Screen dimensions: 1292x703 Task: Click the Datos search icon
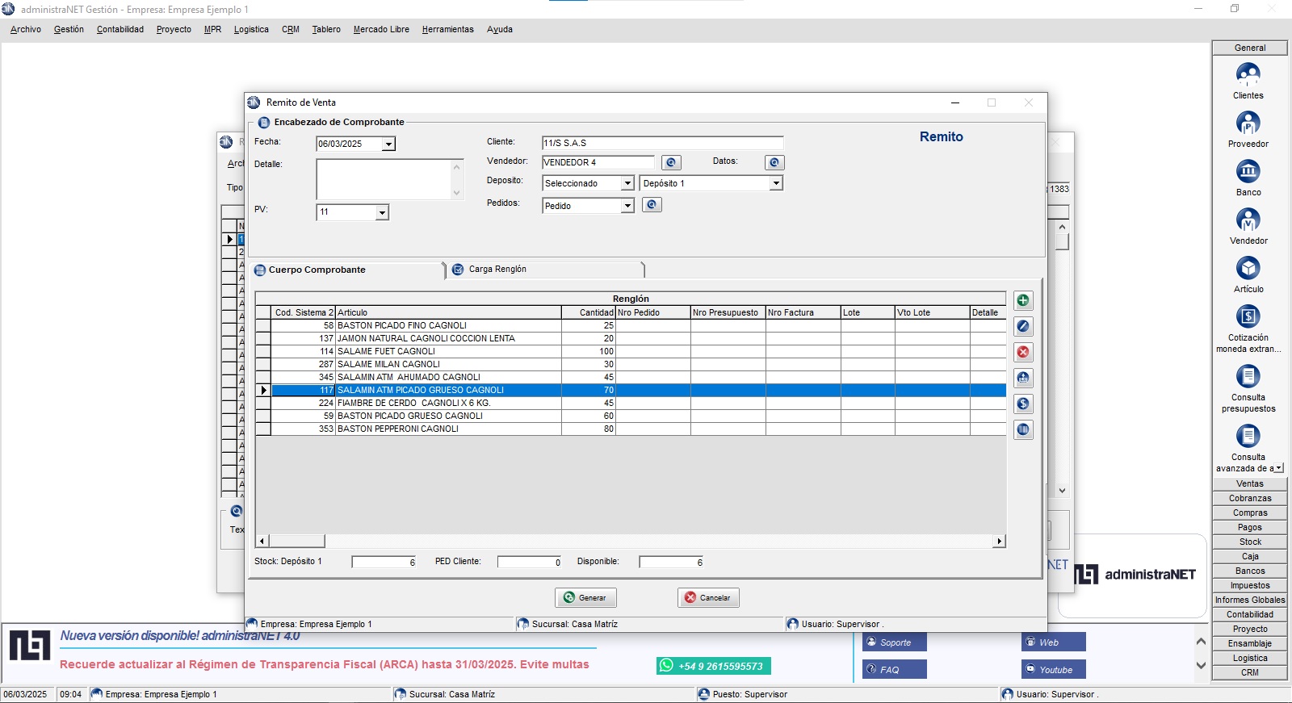pos(774,163)
